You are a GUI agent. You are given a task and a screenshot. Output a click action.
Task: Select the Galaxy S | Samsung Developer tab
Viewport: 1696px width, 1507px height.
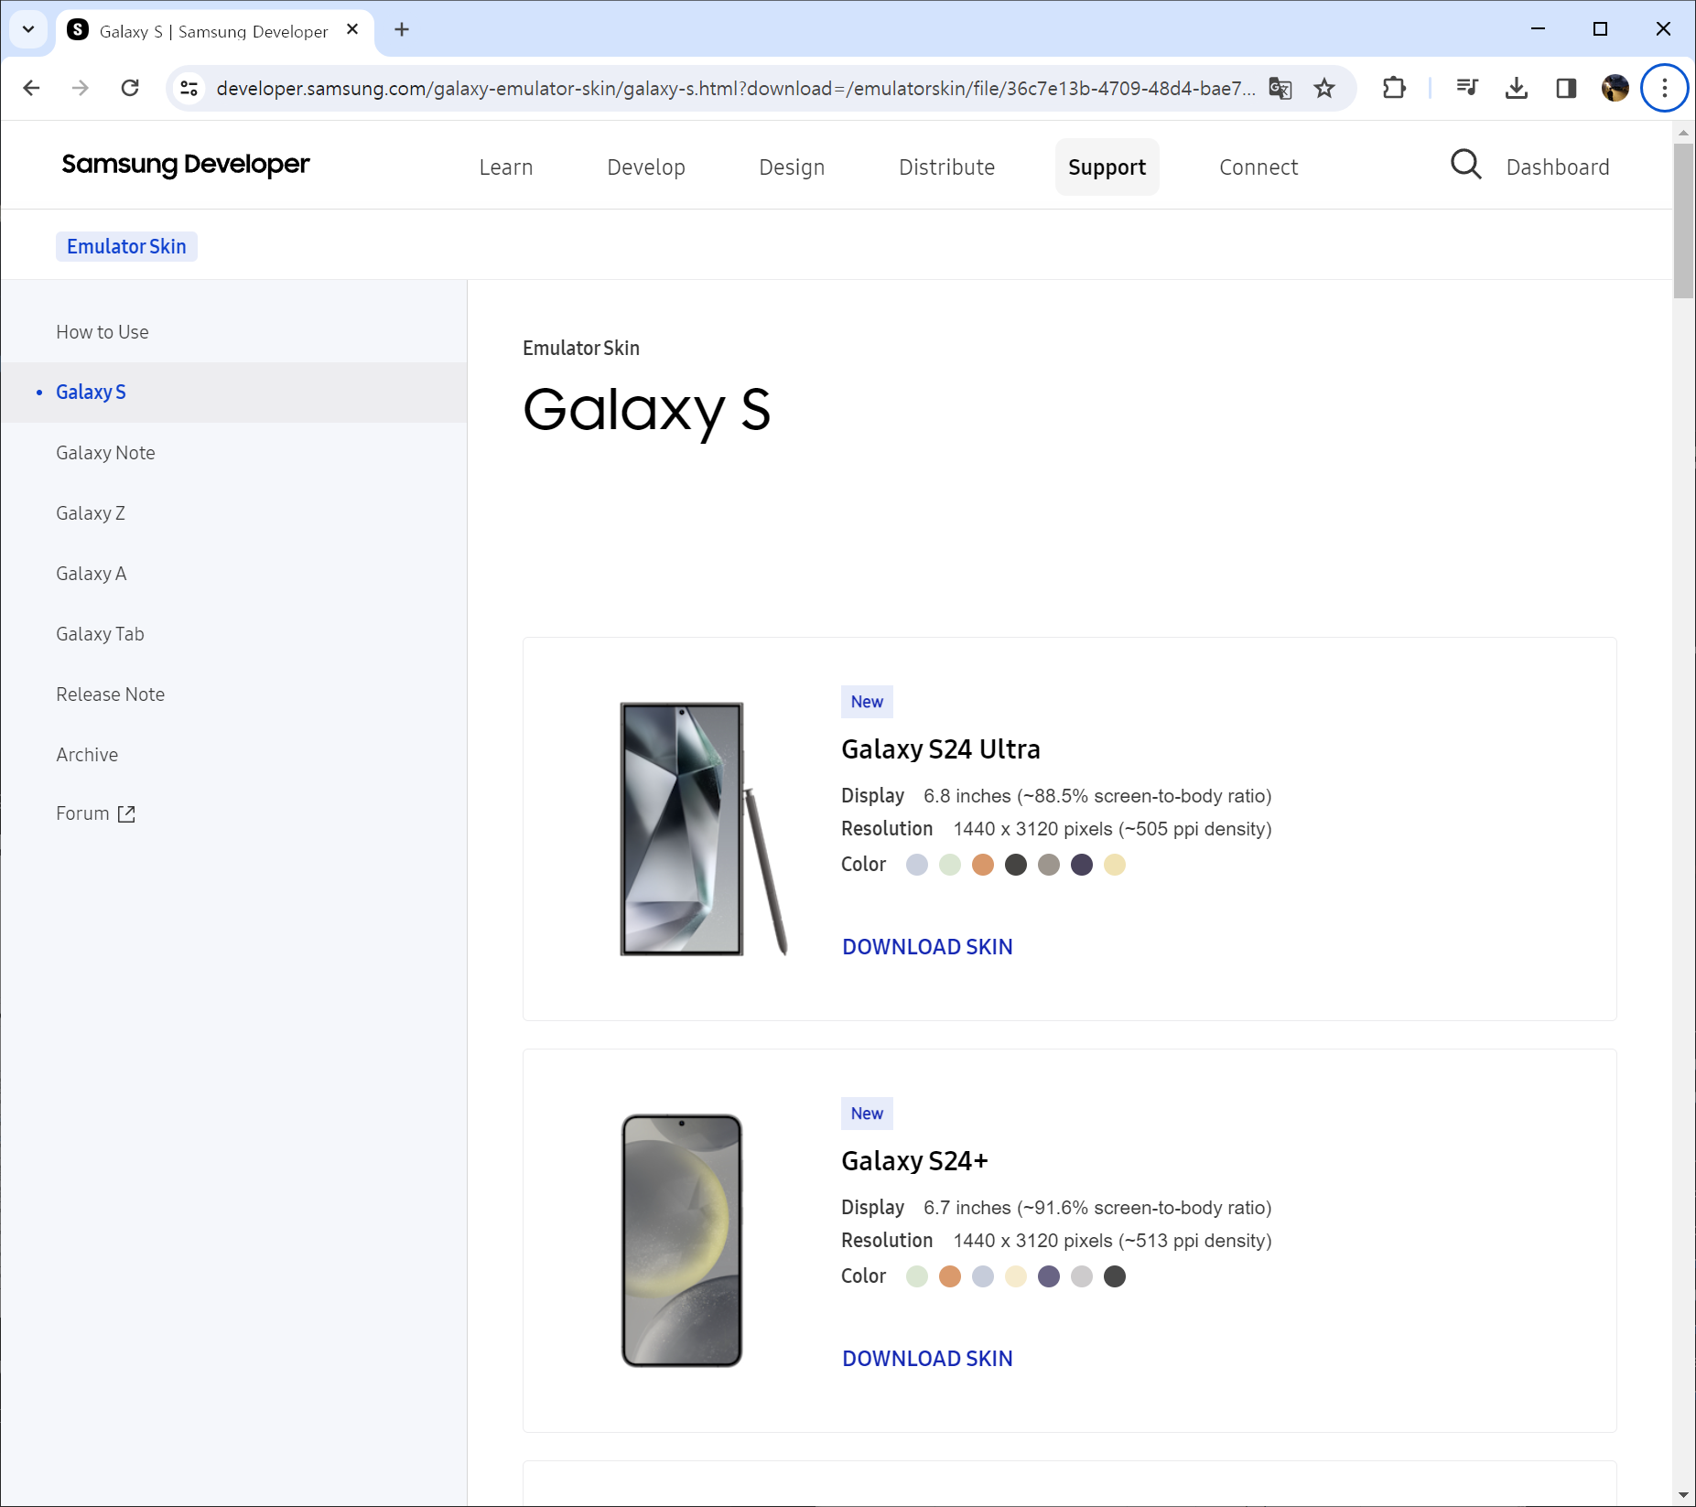[x=215, y=31]
